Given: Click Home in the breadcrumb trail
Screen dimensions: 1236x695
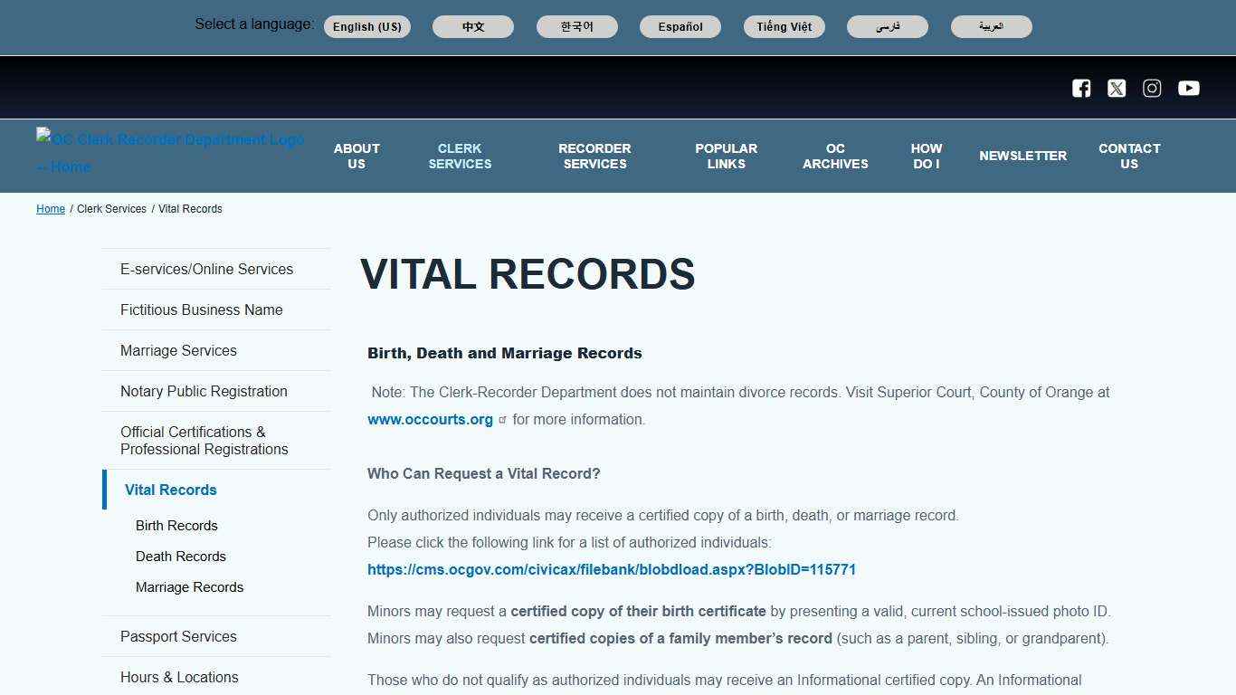Looking at the screenshot, I should [x=50, y=209].
